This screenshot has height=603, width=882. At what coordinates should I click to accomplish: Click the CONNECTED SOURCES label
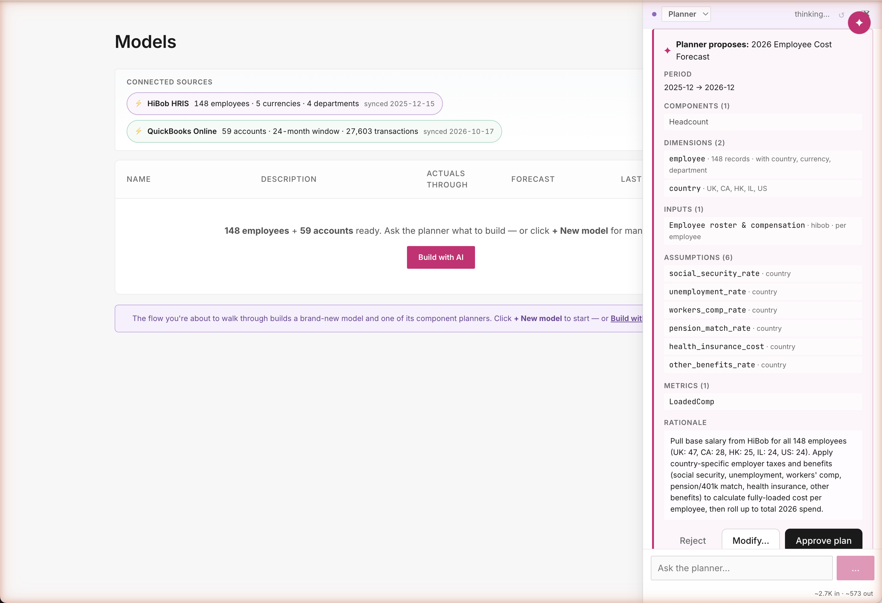tap(169, 82)
